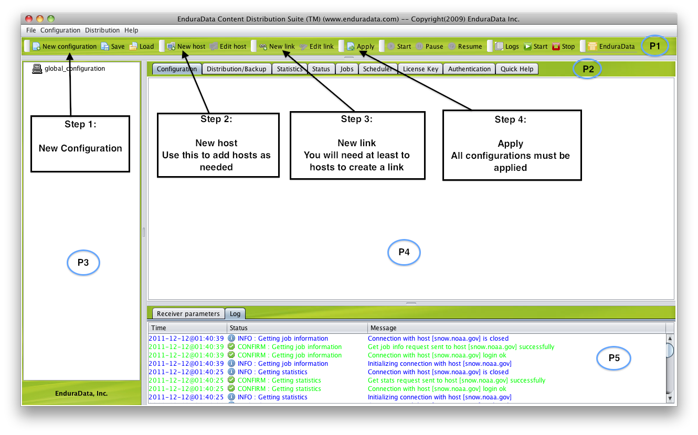
Task: Switch to the Distribution/Backup tab
Action: pos(237,69)
